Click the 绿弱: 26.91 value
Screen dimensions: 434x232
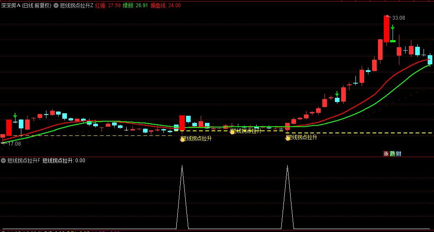click(x=135, y=5)
